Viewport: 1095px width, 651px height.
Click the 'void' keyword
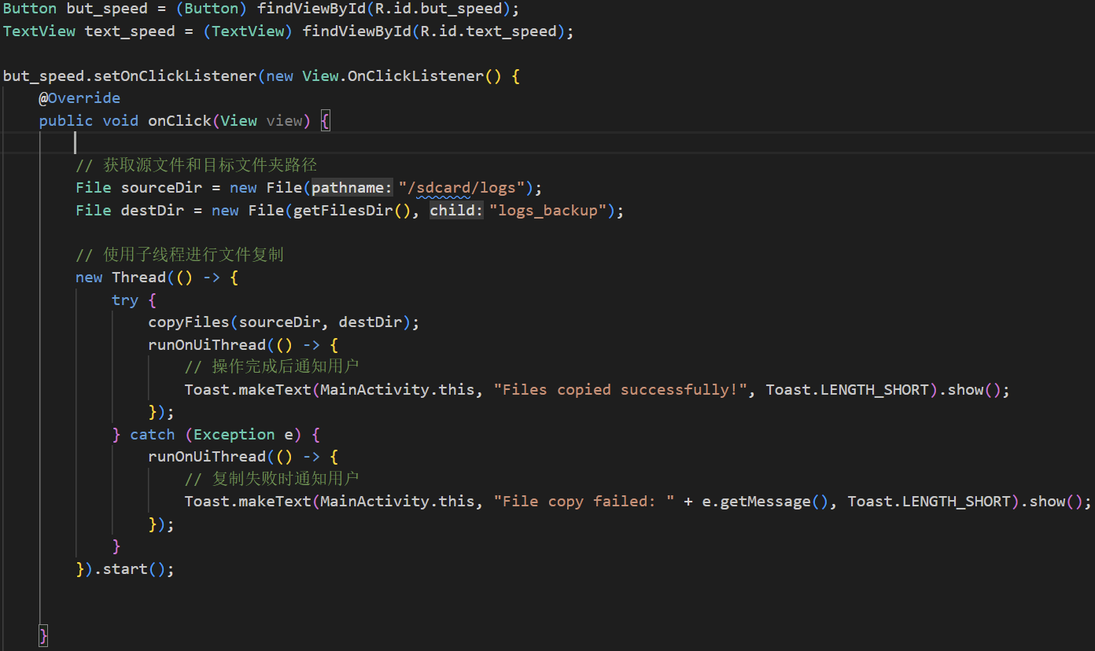coord(120,121)
